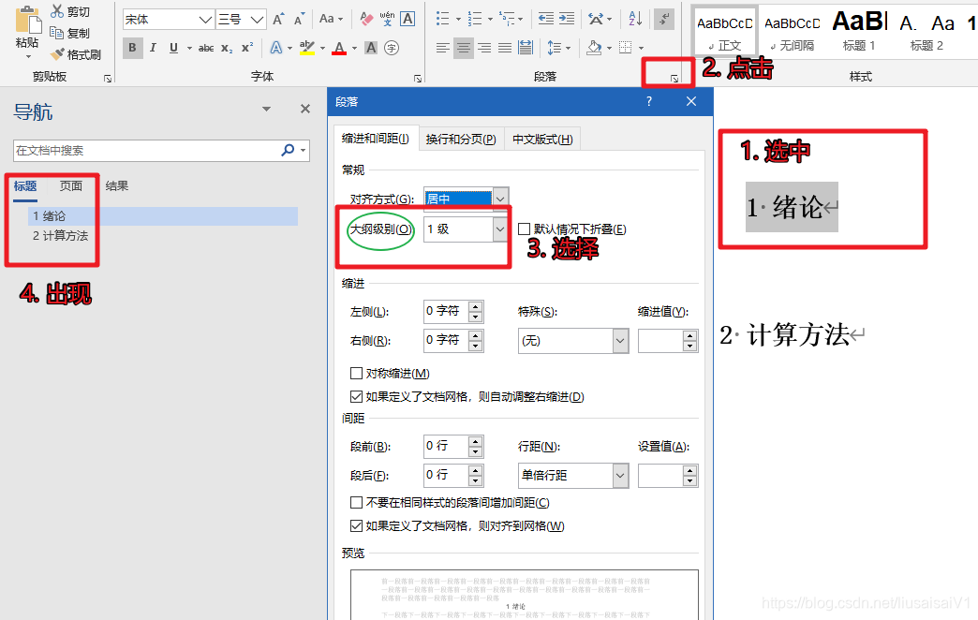This screenshot has width=978, height=620.
Task: Apply strikethrough (abc) formatting
Action: (207, 48)
